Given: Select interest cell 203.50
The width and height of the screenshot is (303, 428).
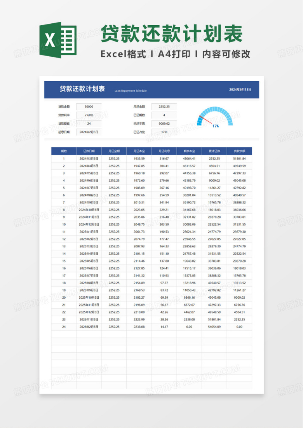Looking at the screenshot, I should tap(164, 224).
